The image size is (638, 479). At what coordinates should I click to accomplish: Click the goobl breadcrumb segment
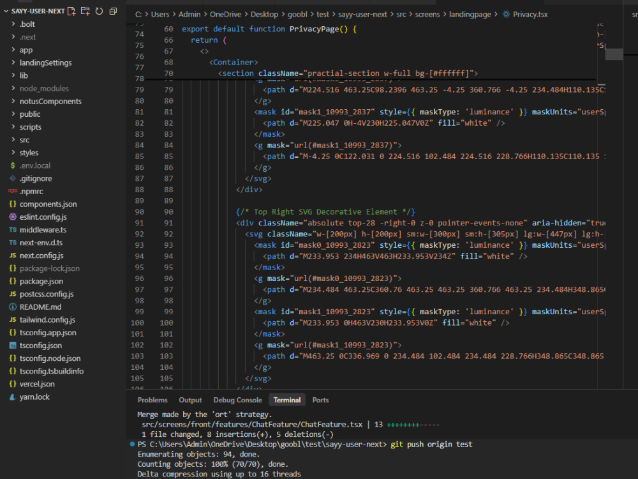point(297,14)
